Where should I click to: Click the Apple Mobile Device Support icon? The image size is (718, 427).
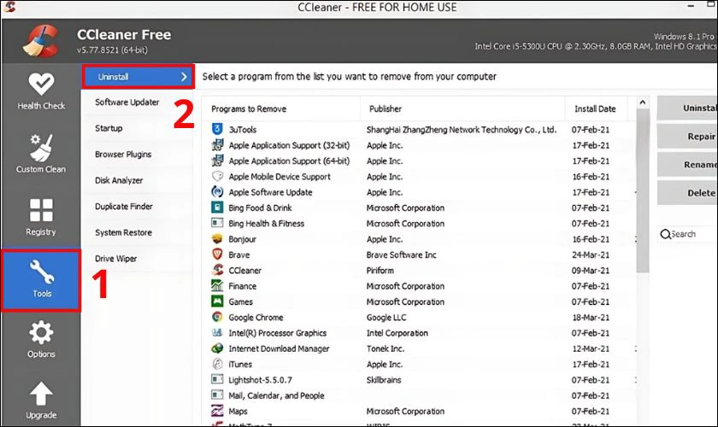pyautogui.click(x=217, y=176)
